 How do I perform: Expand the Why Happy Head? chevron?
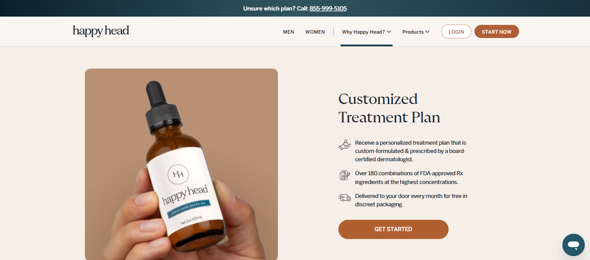tap(389, 31)
